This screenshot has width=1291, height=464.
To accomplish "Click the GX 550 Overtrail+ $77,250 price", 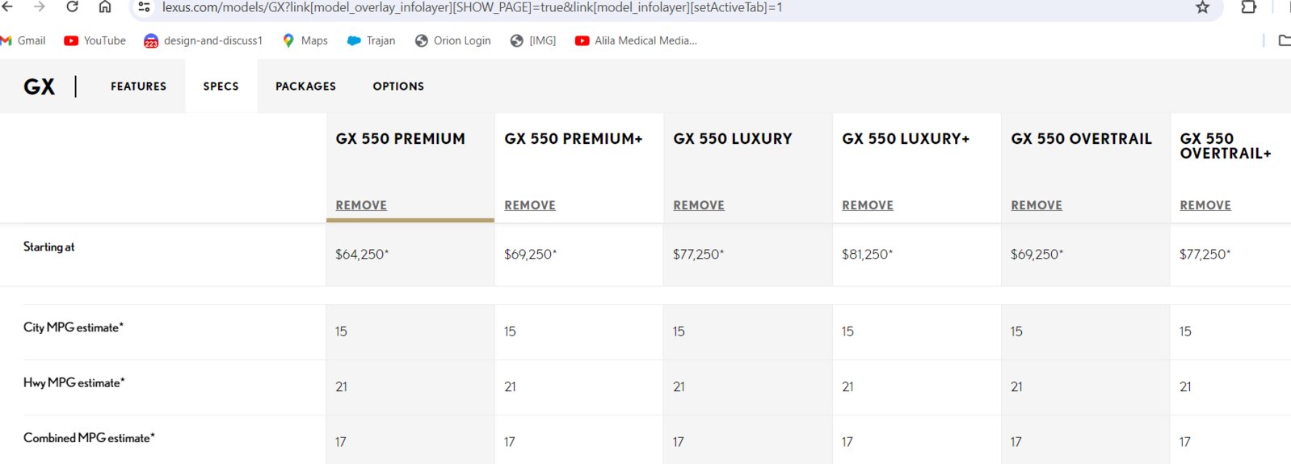I will tap(1205, 255).
